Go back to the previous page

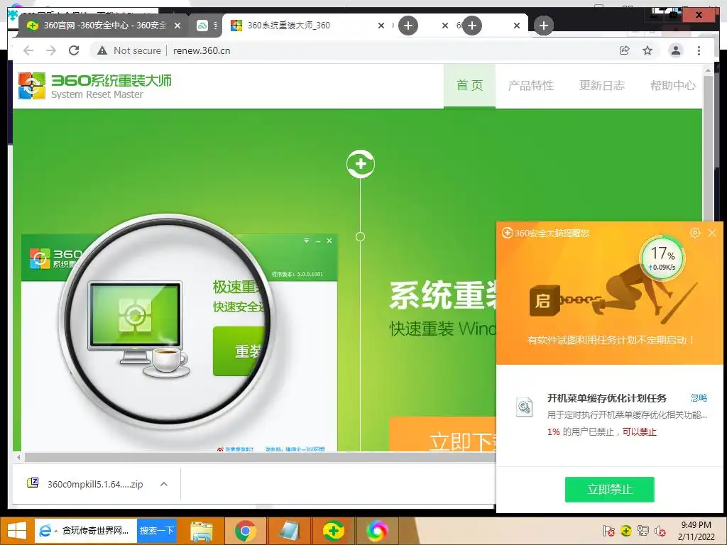28,50
